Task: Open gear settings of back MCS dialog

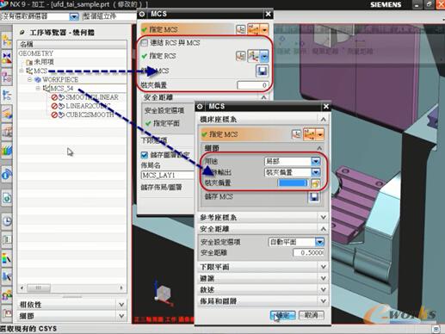Action: (142, 14)
